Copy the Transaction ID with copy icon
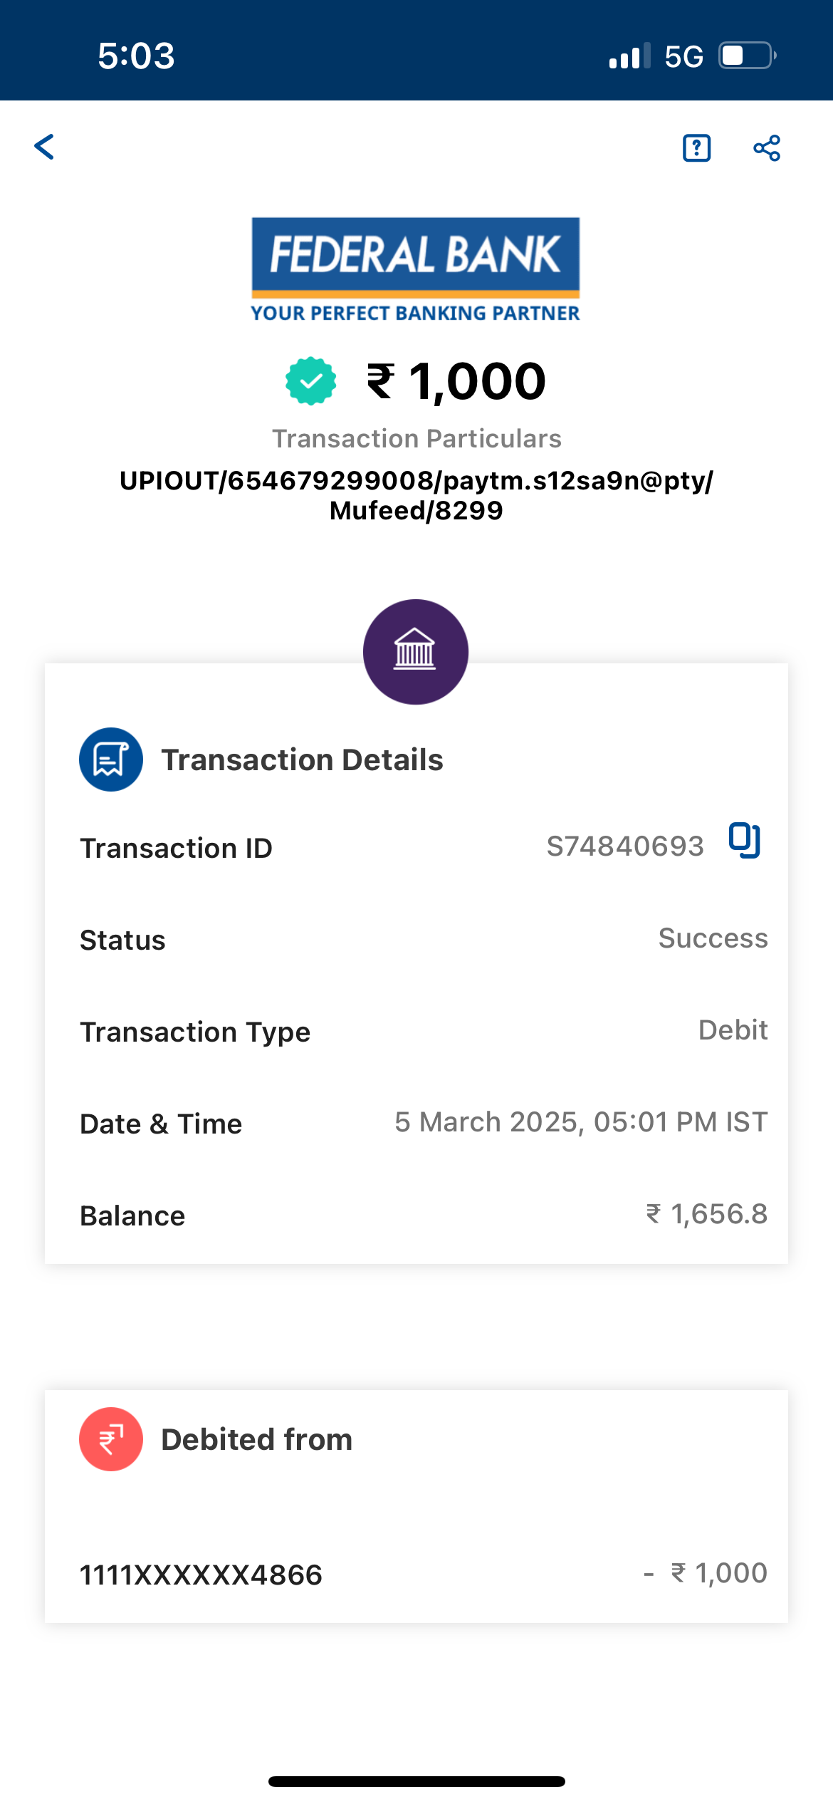 point(745,841)
